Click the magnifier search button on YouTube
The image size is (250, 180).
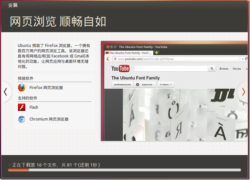212,68
